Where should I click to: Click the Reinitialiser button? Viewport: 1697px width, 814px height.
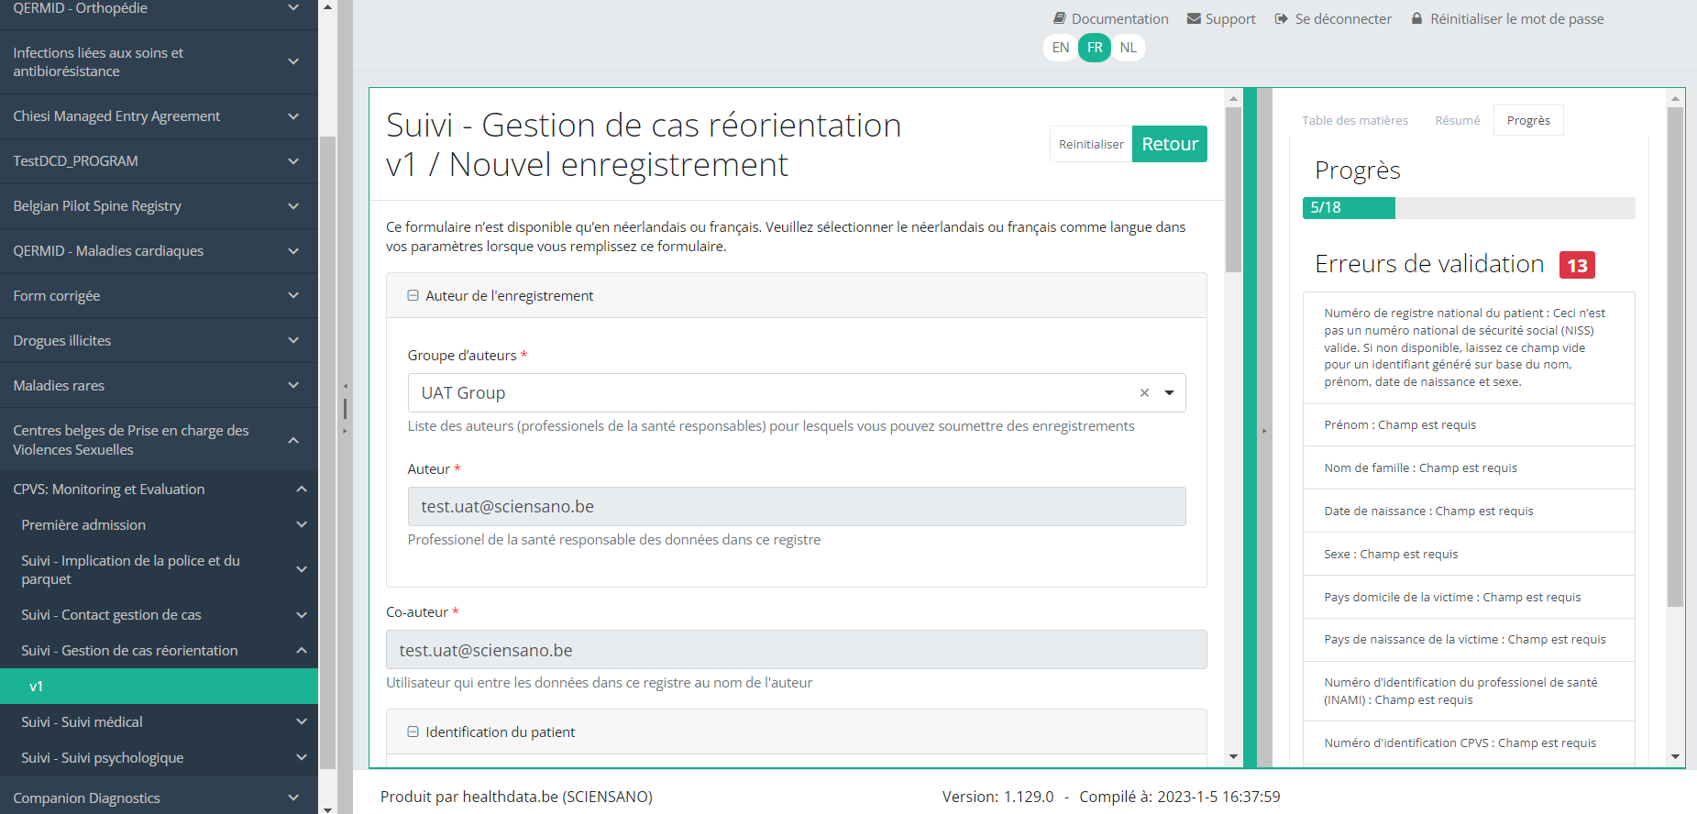click(1090, 144)
